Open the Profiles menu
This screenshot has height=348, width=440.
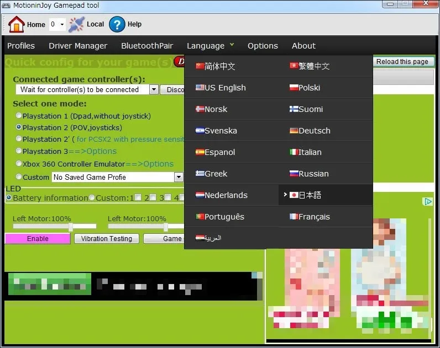point(21,46)
